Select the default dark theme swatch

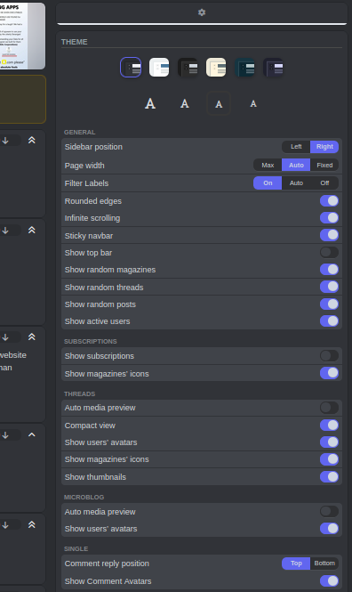[x=131, y=68]
